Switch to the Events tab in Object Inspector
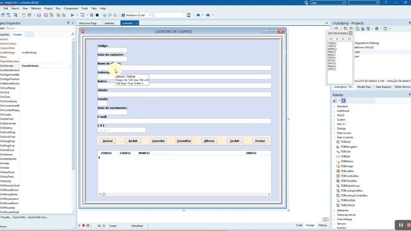Image resolution: width=411 pixels, height=231 pixels. pyautogui.click(x=17, y=35)
